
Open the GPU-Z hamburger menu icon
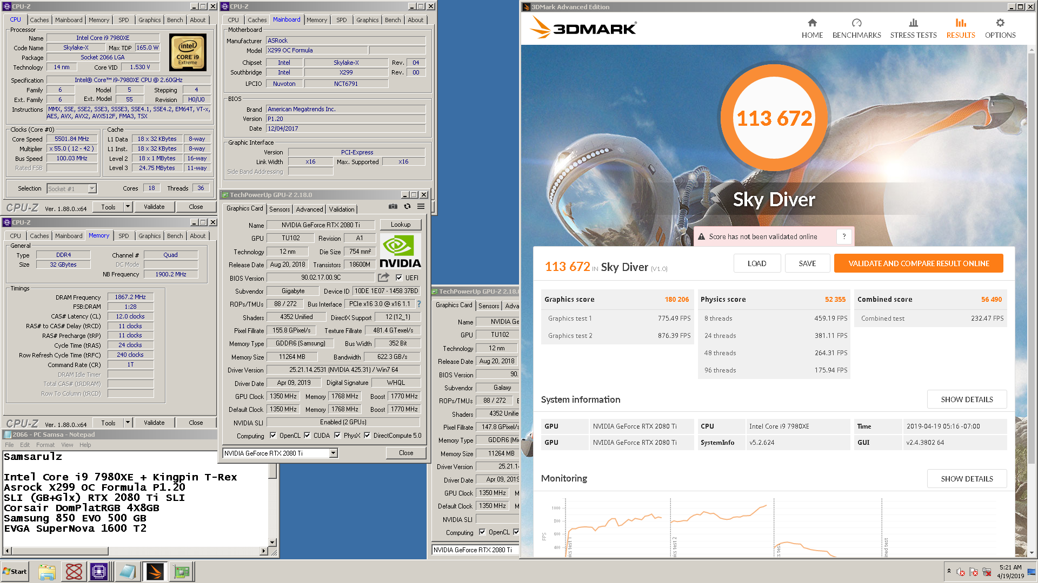pyautogui.click(x=421, y=207)
